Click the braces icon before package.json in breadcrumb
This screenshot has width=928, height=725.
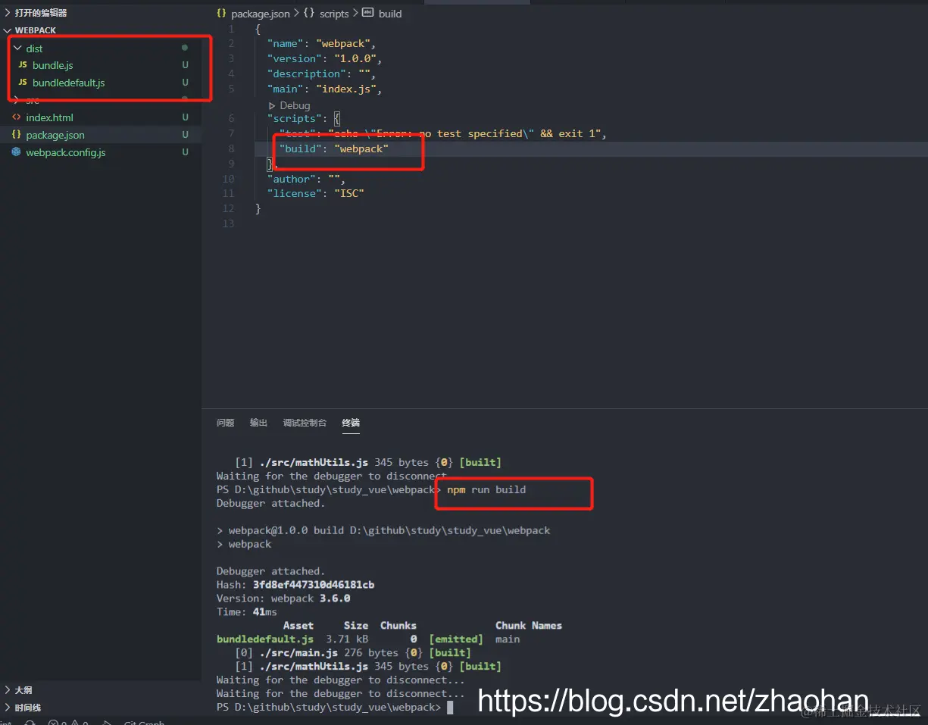pyautogui.click(x=221, y=14)
